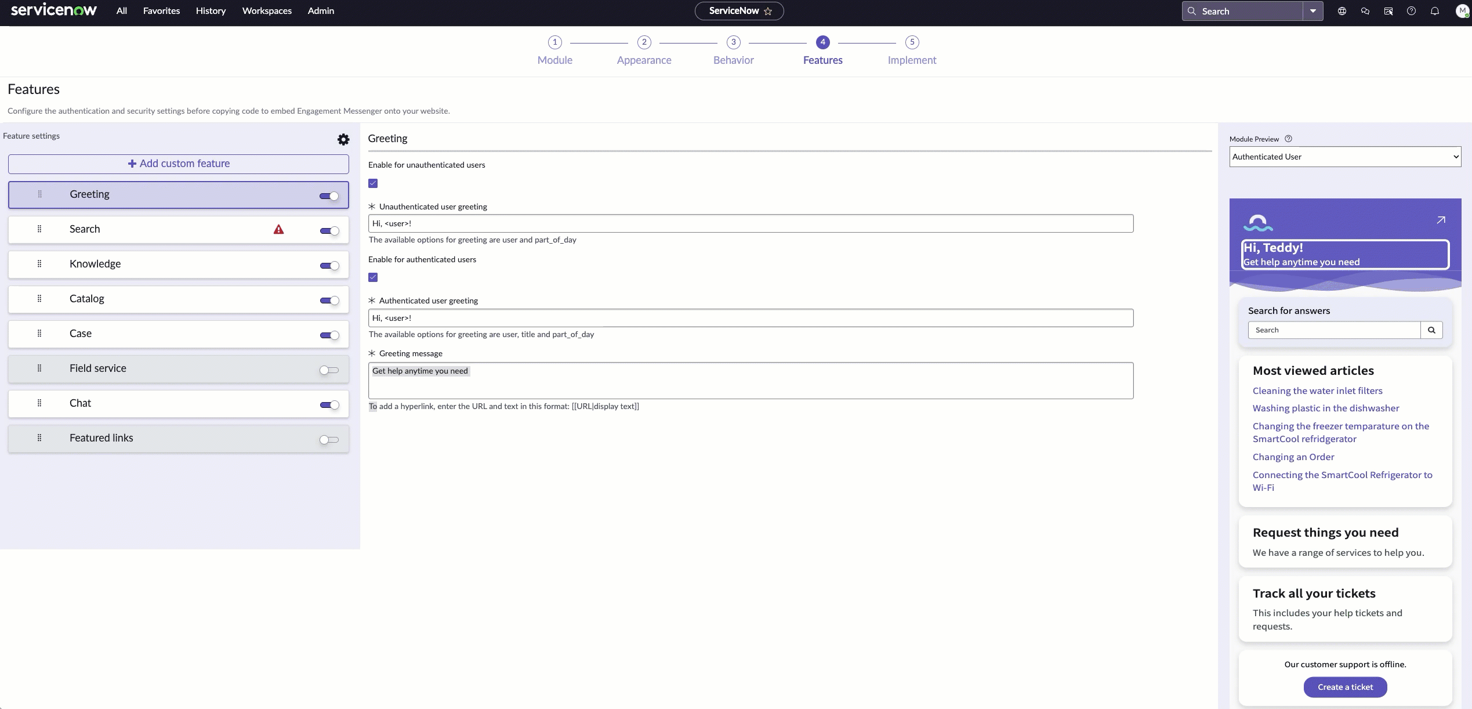Click the Knowledge row drag handle
This screenshot has height=709, width=1472.
click(x=39, y=264)
